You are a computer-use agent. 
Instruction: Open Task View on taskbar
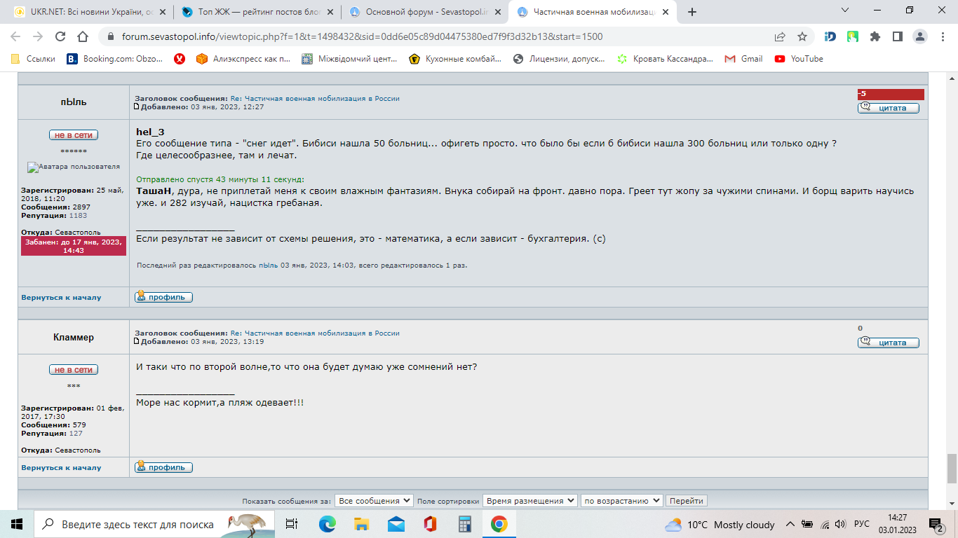click(x=292, y=524)
